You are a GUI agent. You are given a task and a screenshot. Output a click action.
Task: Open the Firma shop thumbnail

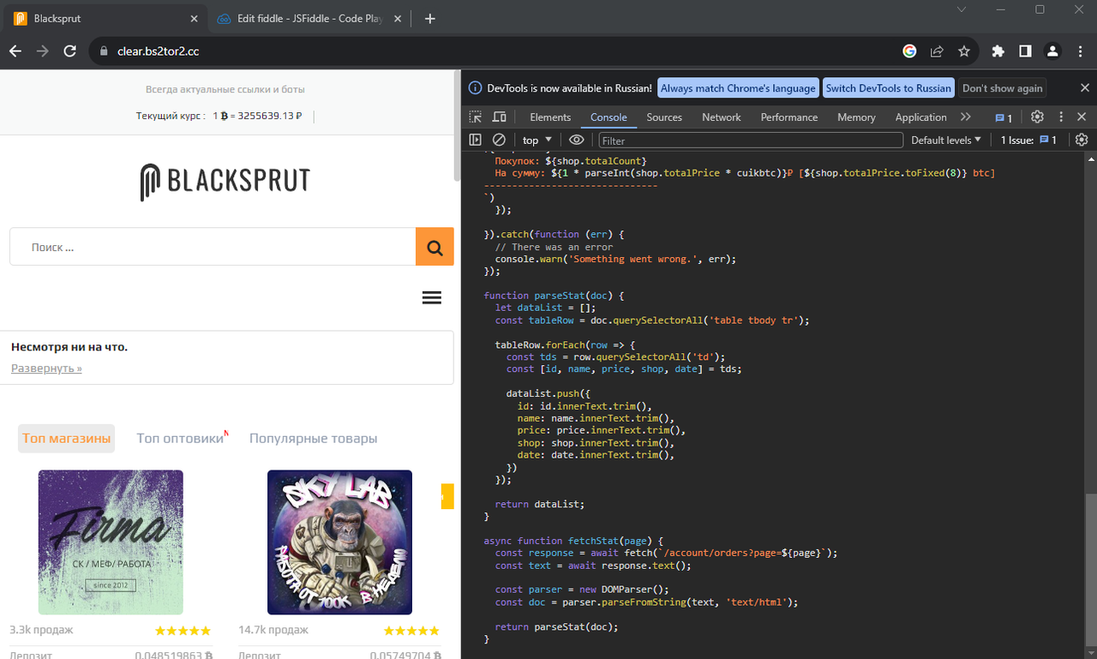coord(111,542)
